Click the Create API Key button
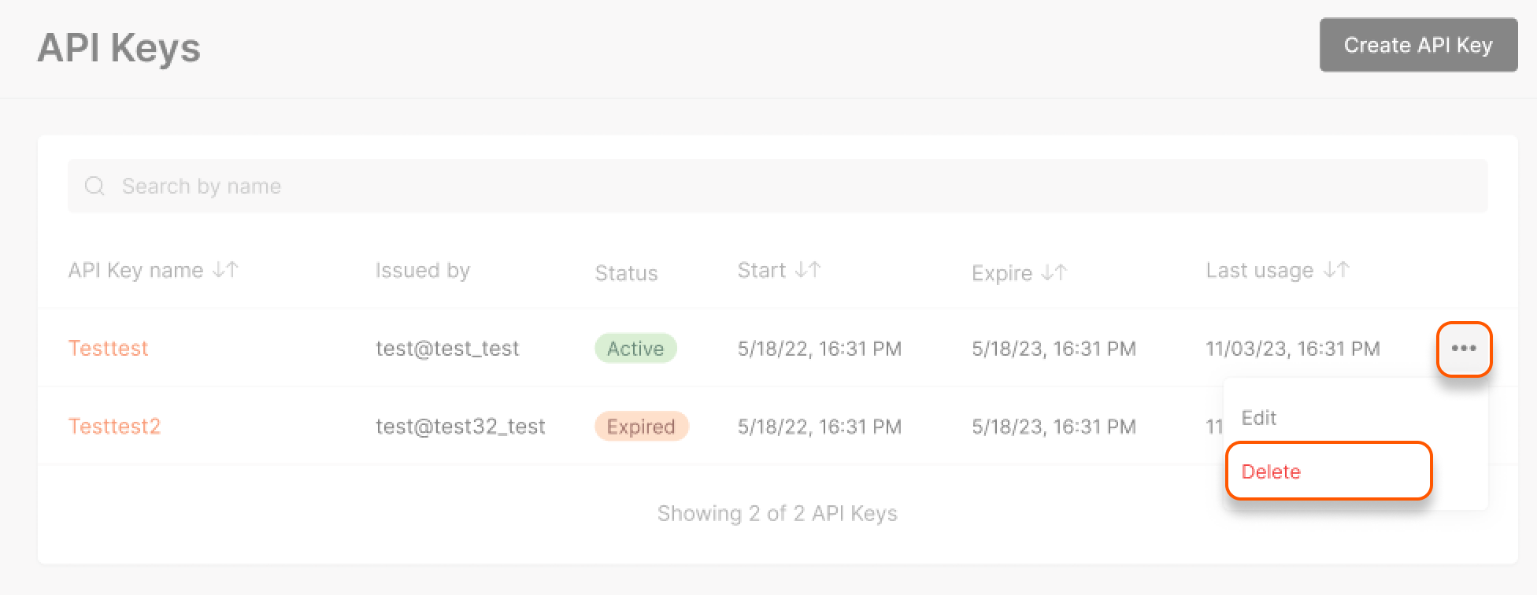The image size is (1537, 595). point(1418,45)
